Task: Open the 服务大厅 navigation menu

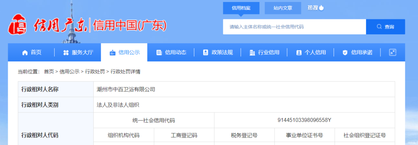Action: click(78, 52)
